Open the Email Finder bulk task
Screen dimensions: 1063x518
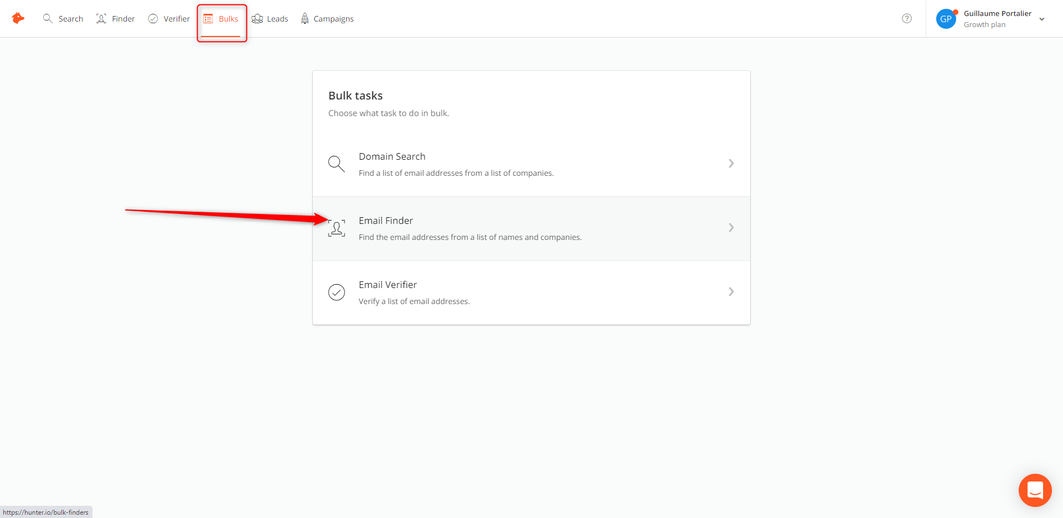click(x=531, y=228)
